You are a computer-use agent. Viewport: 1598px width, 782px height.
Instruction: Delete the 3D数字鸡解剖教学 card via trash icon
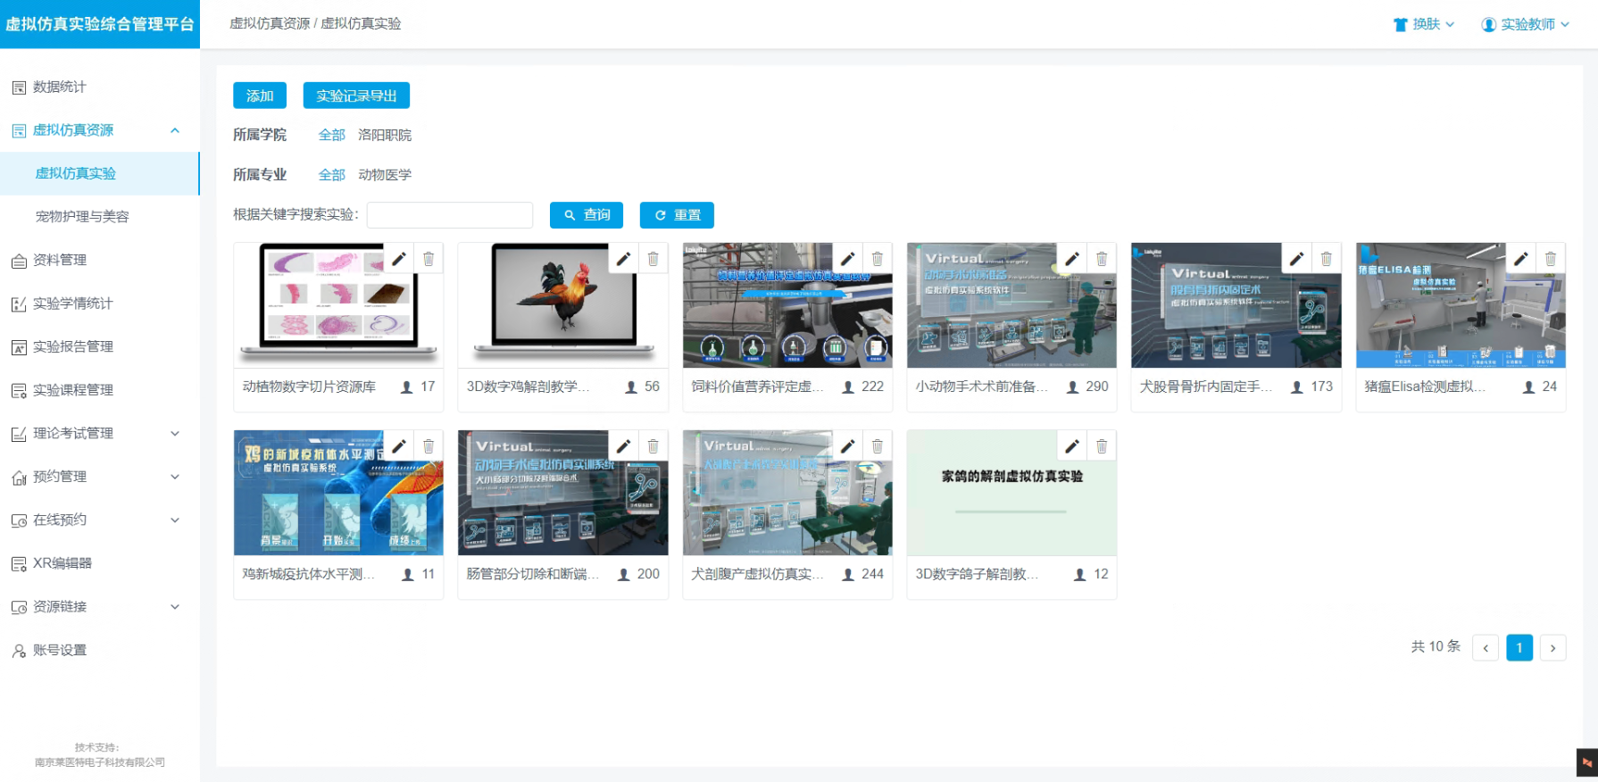pyautogui.click(x=653, y=259)
